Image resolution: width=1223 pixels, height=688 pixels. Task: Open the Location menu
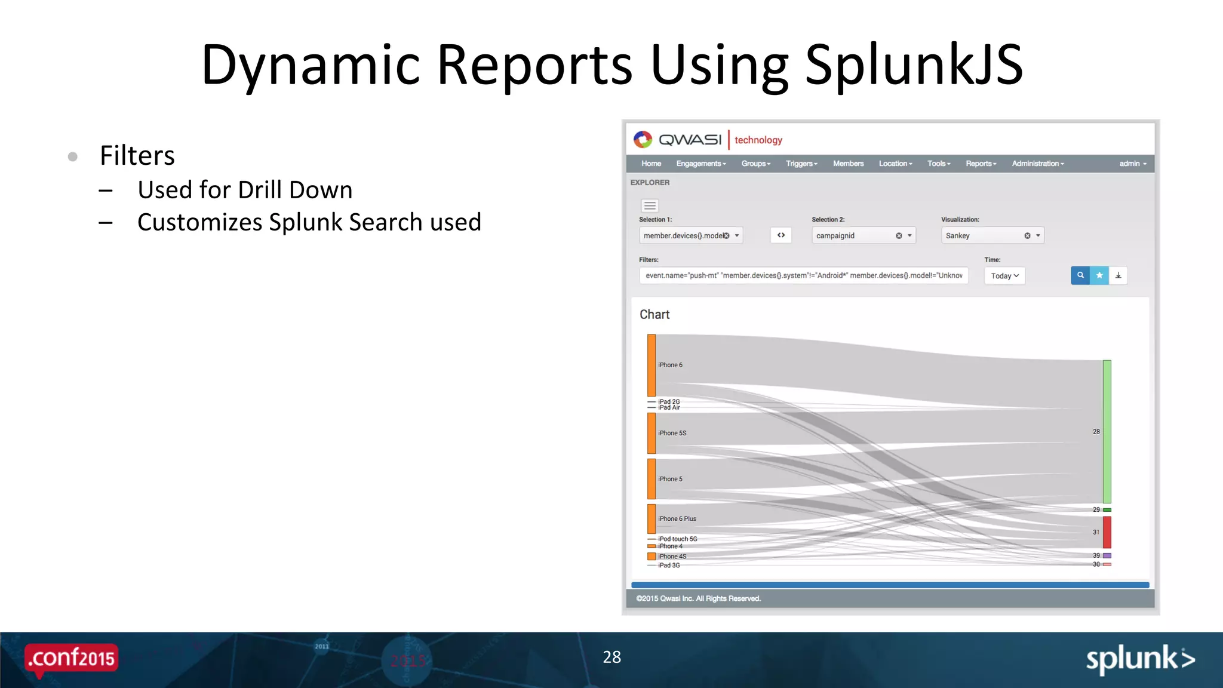pyautogui.click(x=895, y=164)
